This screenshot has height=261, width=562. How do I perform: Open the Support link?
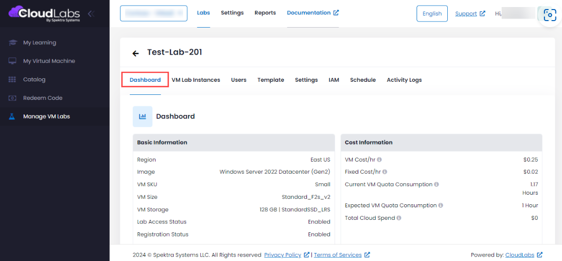point(466,14)
